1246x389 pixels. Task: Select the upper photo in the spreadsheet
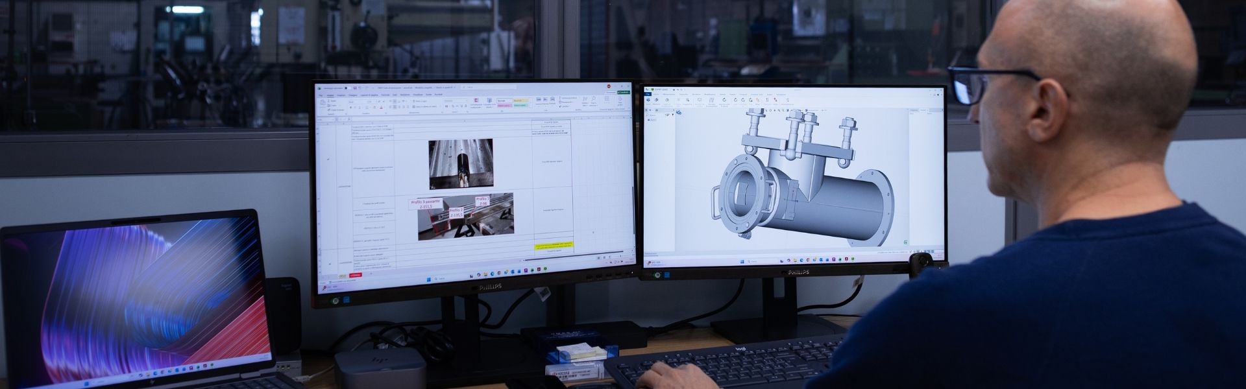coord(460,163)
